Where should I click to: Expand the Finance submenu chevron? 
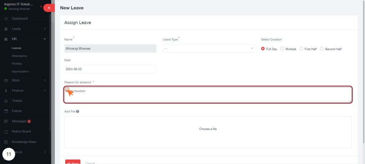(x=45, y=91)
